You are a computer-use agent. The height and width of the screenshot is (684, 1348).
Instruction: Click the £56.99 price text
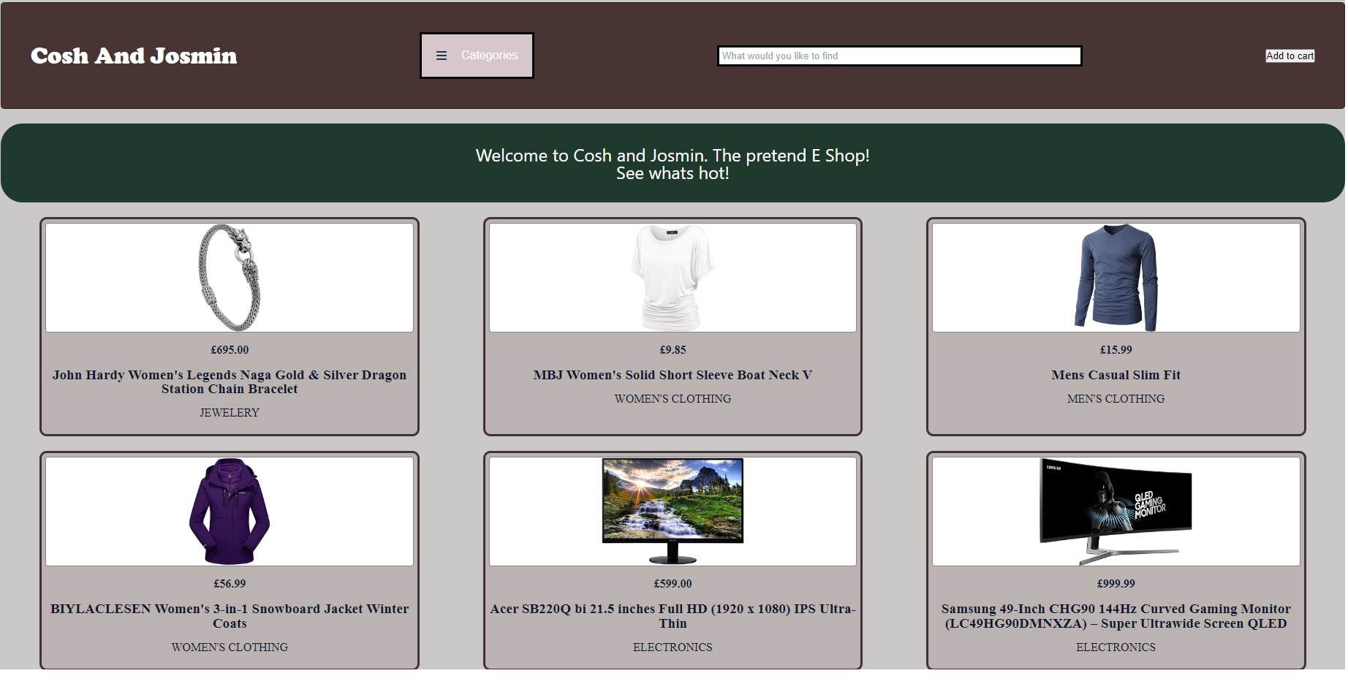point(230,584)
